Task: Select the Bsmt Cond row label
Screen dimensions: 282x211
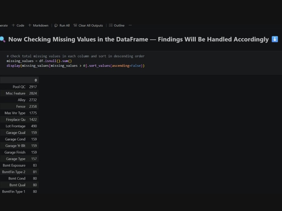Action: (x=17, y=179)
